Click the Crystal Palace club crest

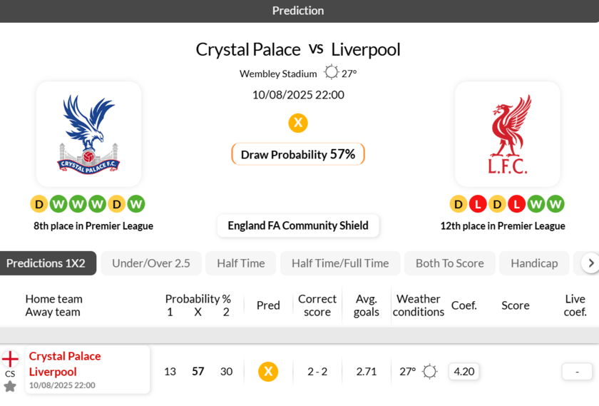pos(88,134)
